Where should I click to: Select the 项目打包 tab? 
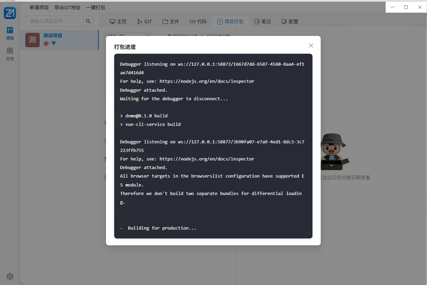230,22
